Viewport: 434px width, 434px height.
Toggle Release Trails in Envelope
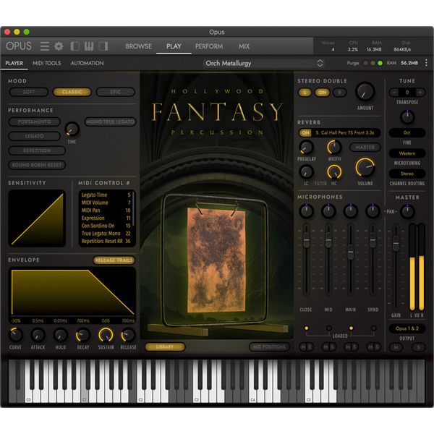(114, 260)
